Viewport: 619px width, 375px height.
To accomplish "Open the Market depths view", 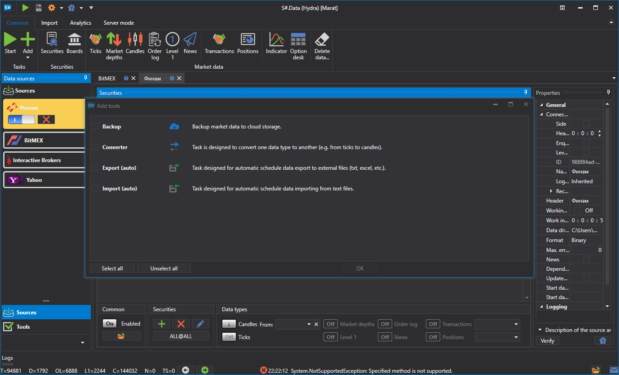I will pyautogui.click(x=114, y=46).
